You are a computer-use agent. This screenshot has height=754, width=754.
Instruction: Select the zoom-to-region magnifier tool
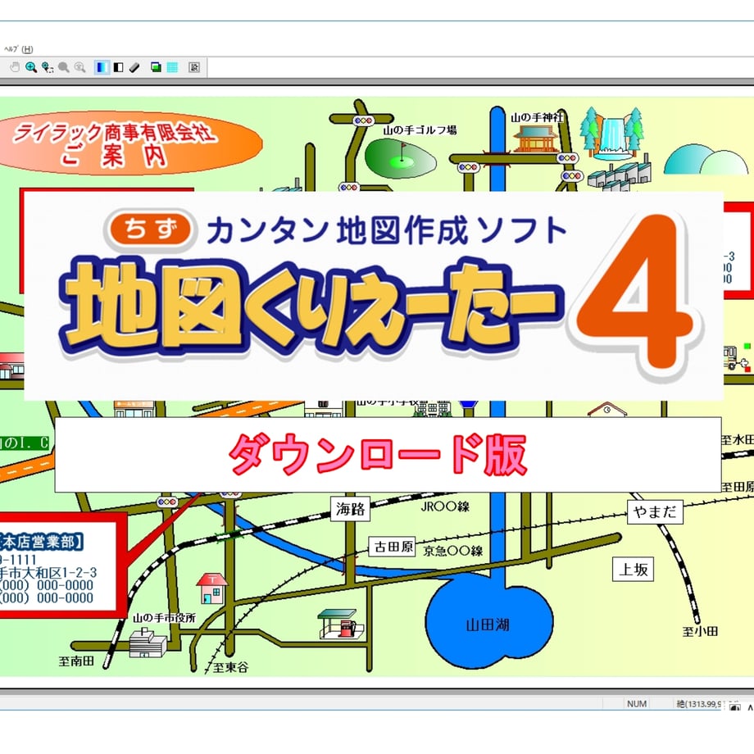(x=48, y=67)
